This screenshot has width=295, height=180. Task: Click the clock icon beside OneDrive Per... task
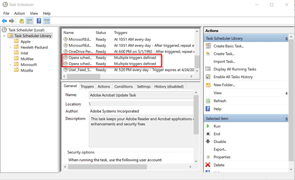(65, 51)
